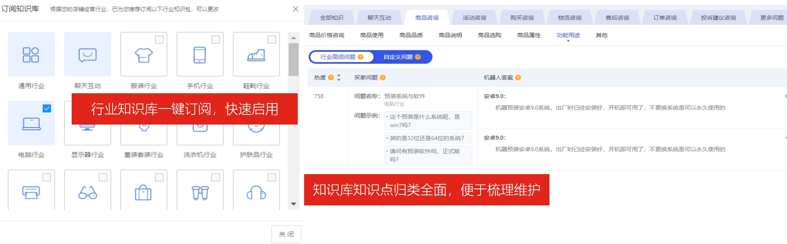
Task: Click the headphones industry card icon
Action: [256, 193]
